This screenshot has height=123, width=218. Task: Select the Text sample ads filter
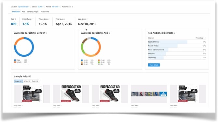click(35, 81)
